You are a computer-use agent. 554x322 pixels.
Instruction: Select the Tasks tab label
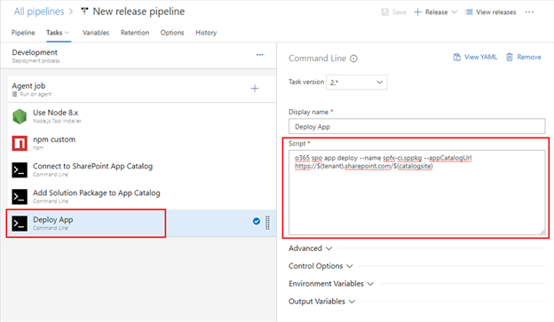54,33
